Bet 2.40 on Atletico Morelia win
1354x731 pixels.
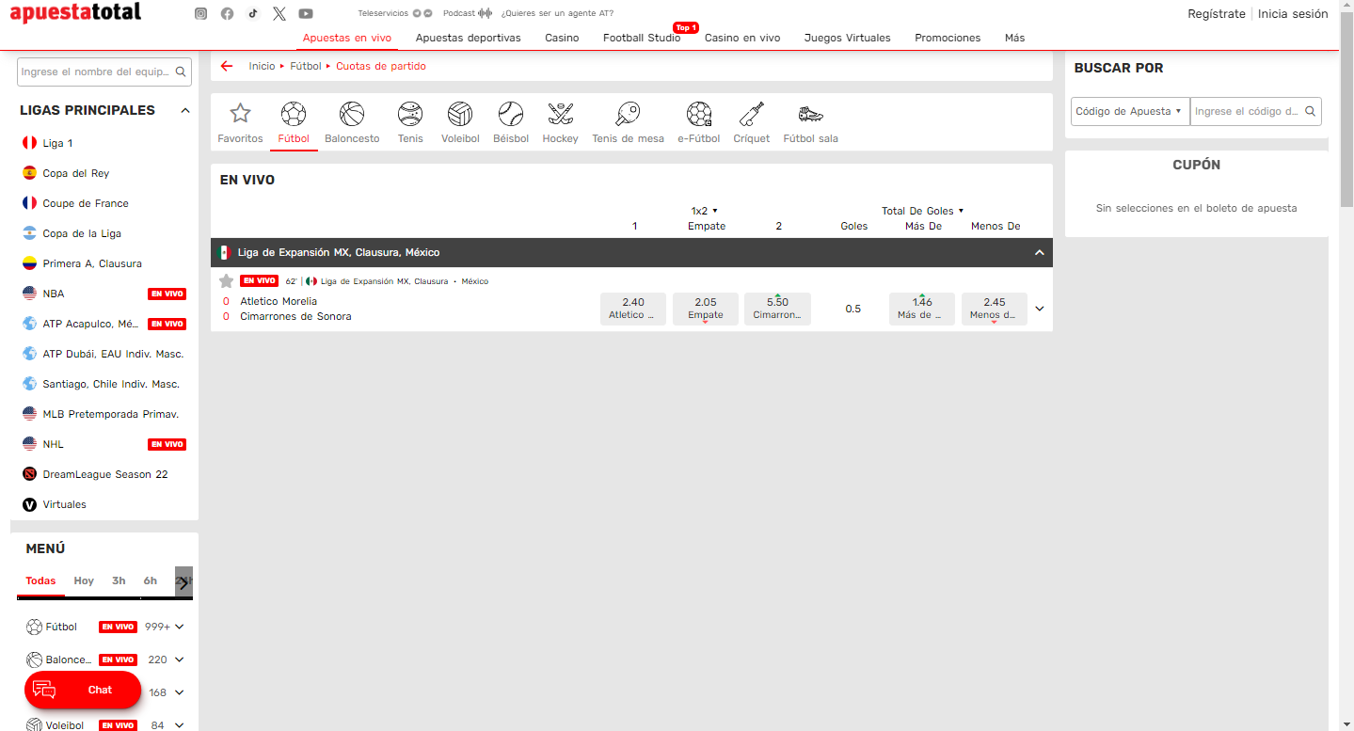point(633,309)
